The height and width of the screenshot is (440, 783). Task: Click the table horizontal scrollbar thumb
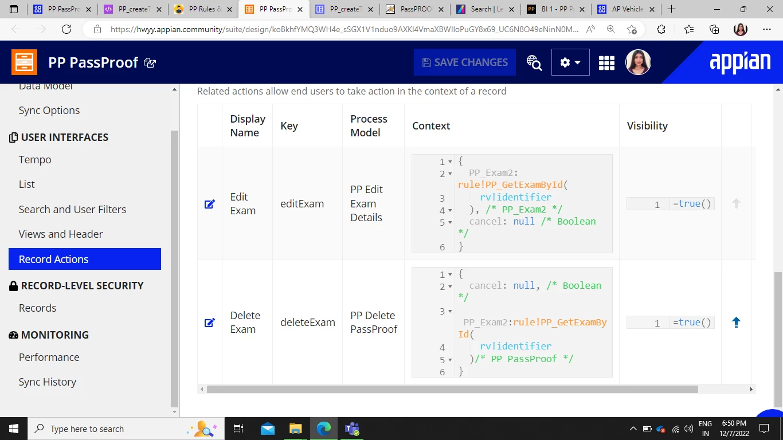(452, 390)
